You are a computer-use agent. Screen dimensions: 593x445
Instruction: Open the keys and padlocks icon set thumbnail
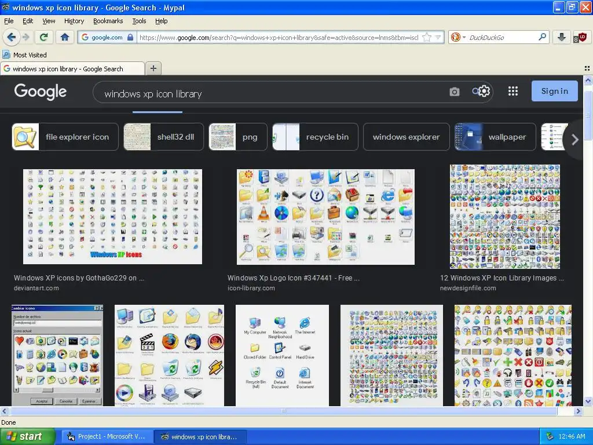[513, 355]
